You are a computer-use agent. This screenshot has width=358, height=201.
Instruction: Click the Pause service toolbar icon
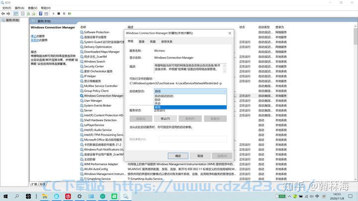[64, 14]
